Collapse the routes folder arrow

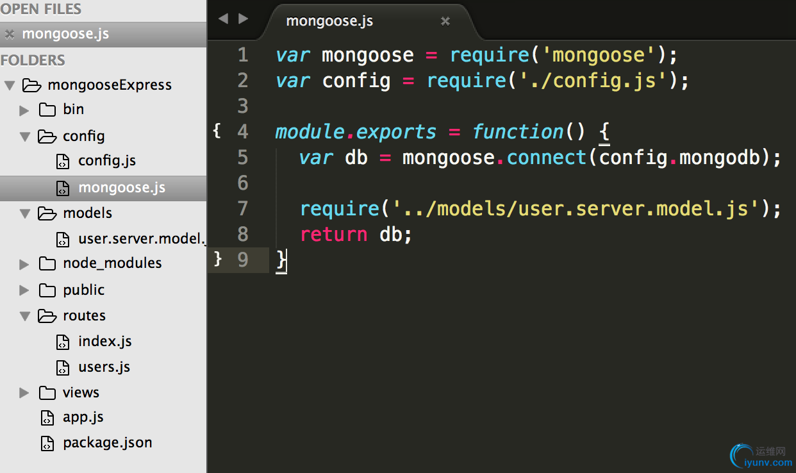25,316
